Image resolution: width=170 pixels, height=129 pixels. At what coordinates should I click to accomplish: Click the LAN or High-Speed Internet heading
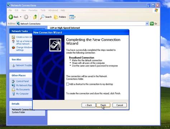point(65,28)
